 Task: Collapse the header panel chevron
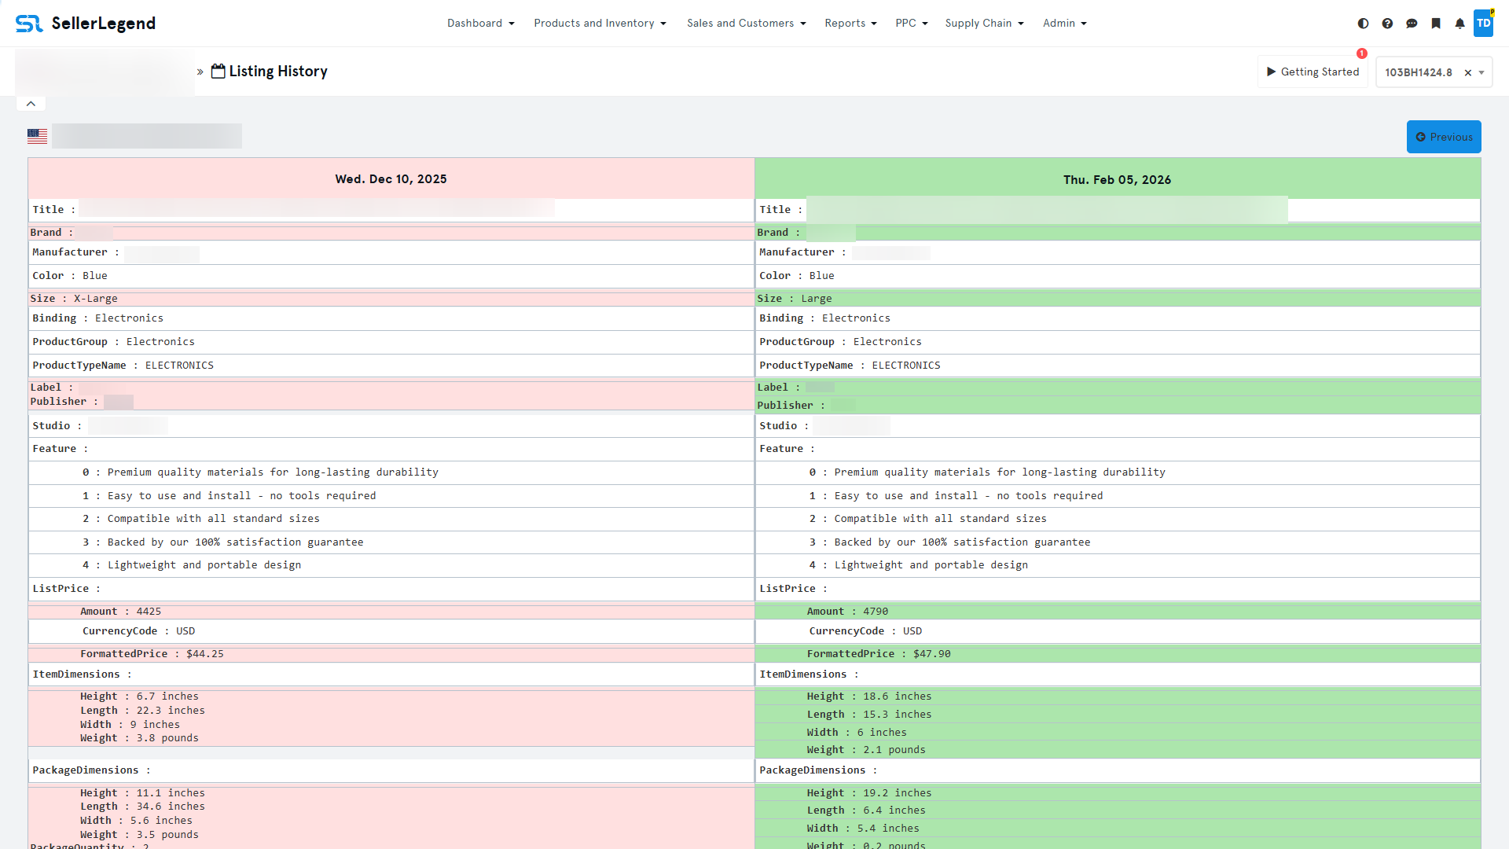(31, 104)
